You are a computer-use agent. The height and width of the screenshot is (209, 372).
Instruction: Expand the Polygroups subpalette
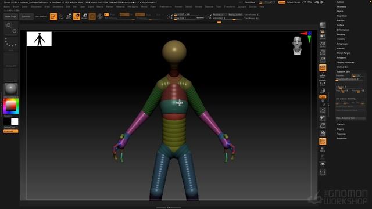pyautogui.click(x=342, y=44)
